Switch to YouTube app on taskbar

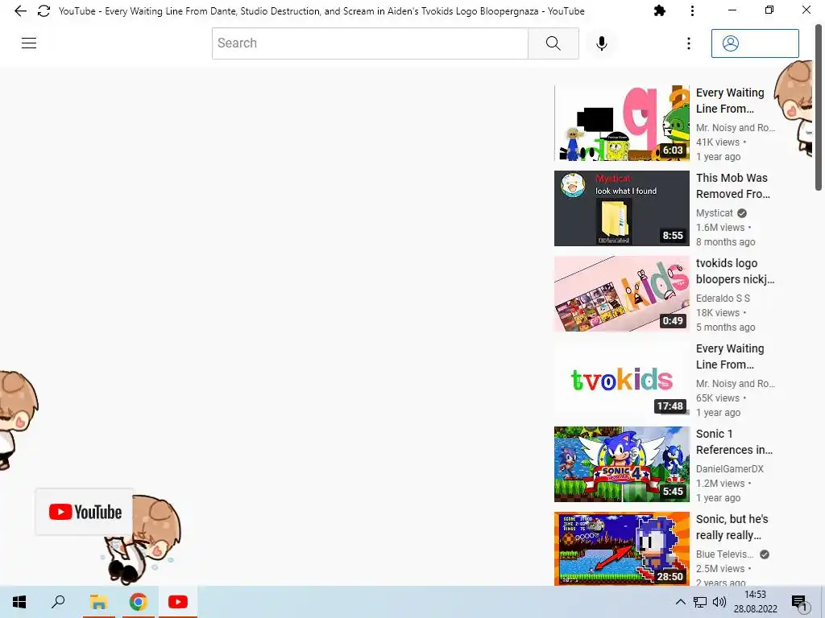click(x=178, y=602)
